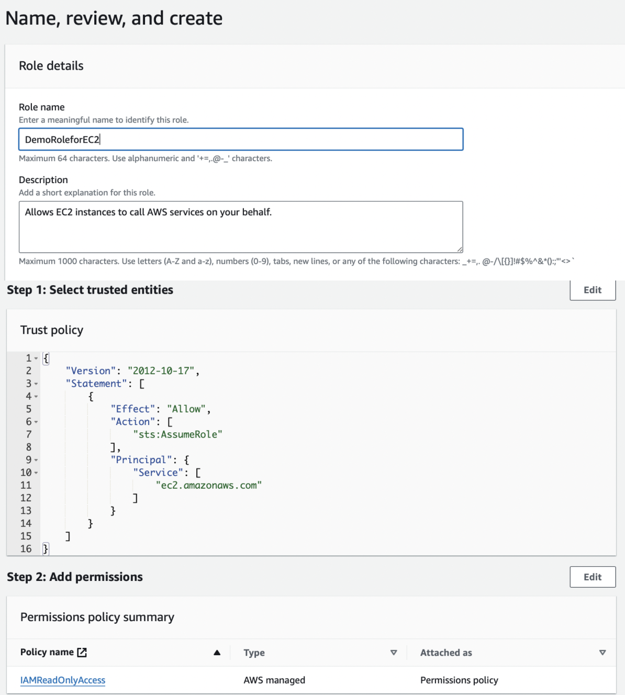Open the Policy name external link icon
Image resolution: width=625 pixels, height=695 pixels.
click(82, 652)
